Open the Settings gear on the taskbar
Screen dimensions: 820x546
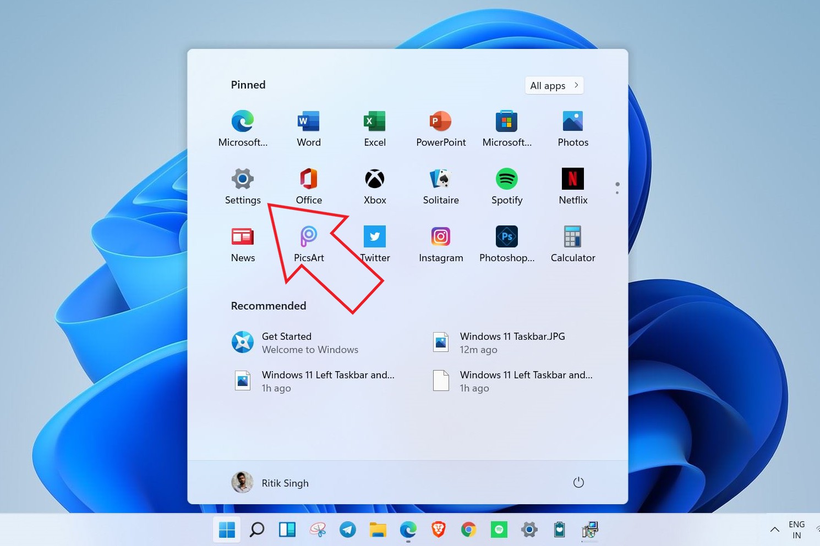[529, 530]
